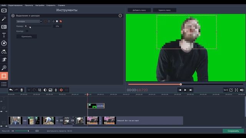Click the back arrow beside Выделение и цензура
Screen dimensions: 246x138
point(13,16)
